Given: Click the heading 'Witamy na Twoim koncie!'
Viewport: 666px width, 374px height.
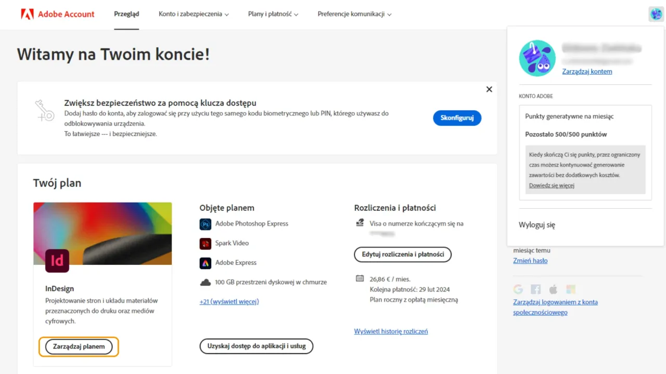Looking at the screenshot, I should click(x=113, y=54).
